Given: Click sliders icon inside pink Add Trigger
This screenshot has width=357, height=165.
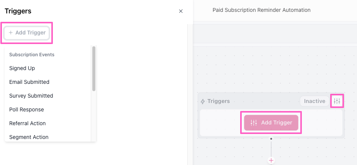Looking at the screenshot, I should click(254, 123).
